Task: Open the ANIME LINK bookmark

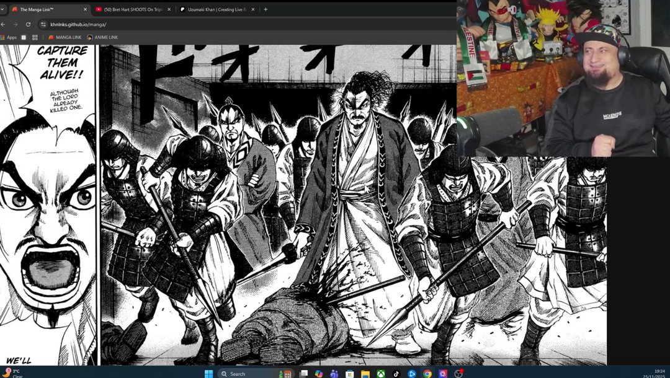Action: (x=102, y=37)
